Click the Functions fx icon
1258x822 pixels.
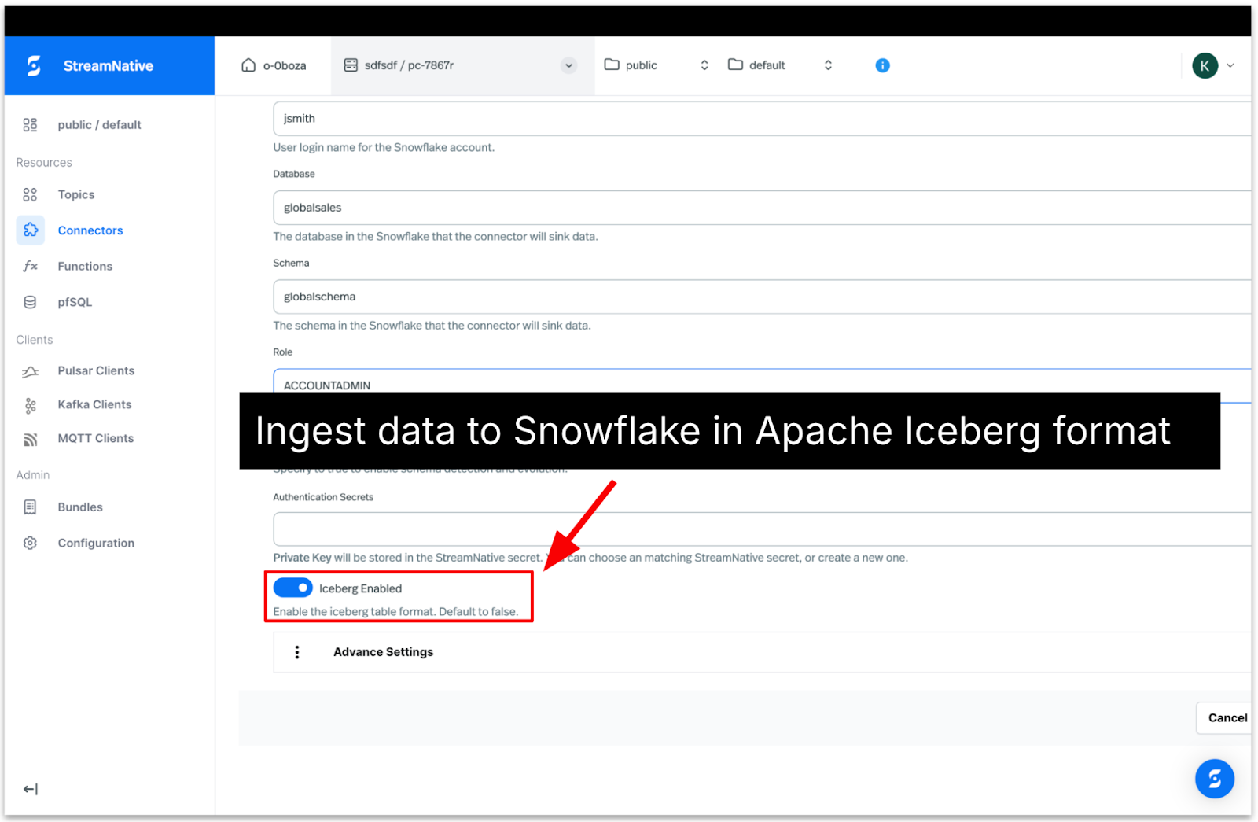pyautogui.click(x=31, y=266)
